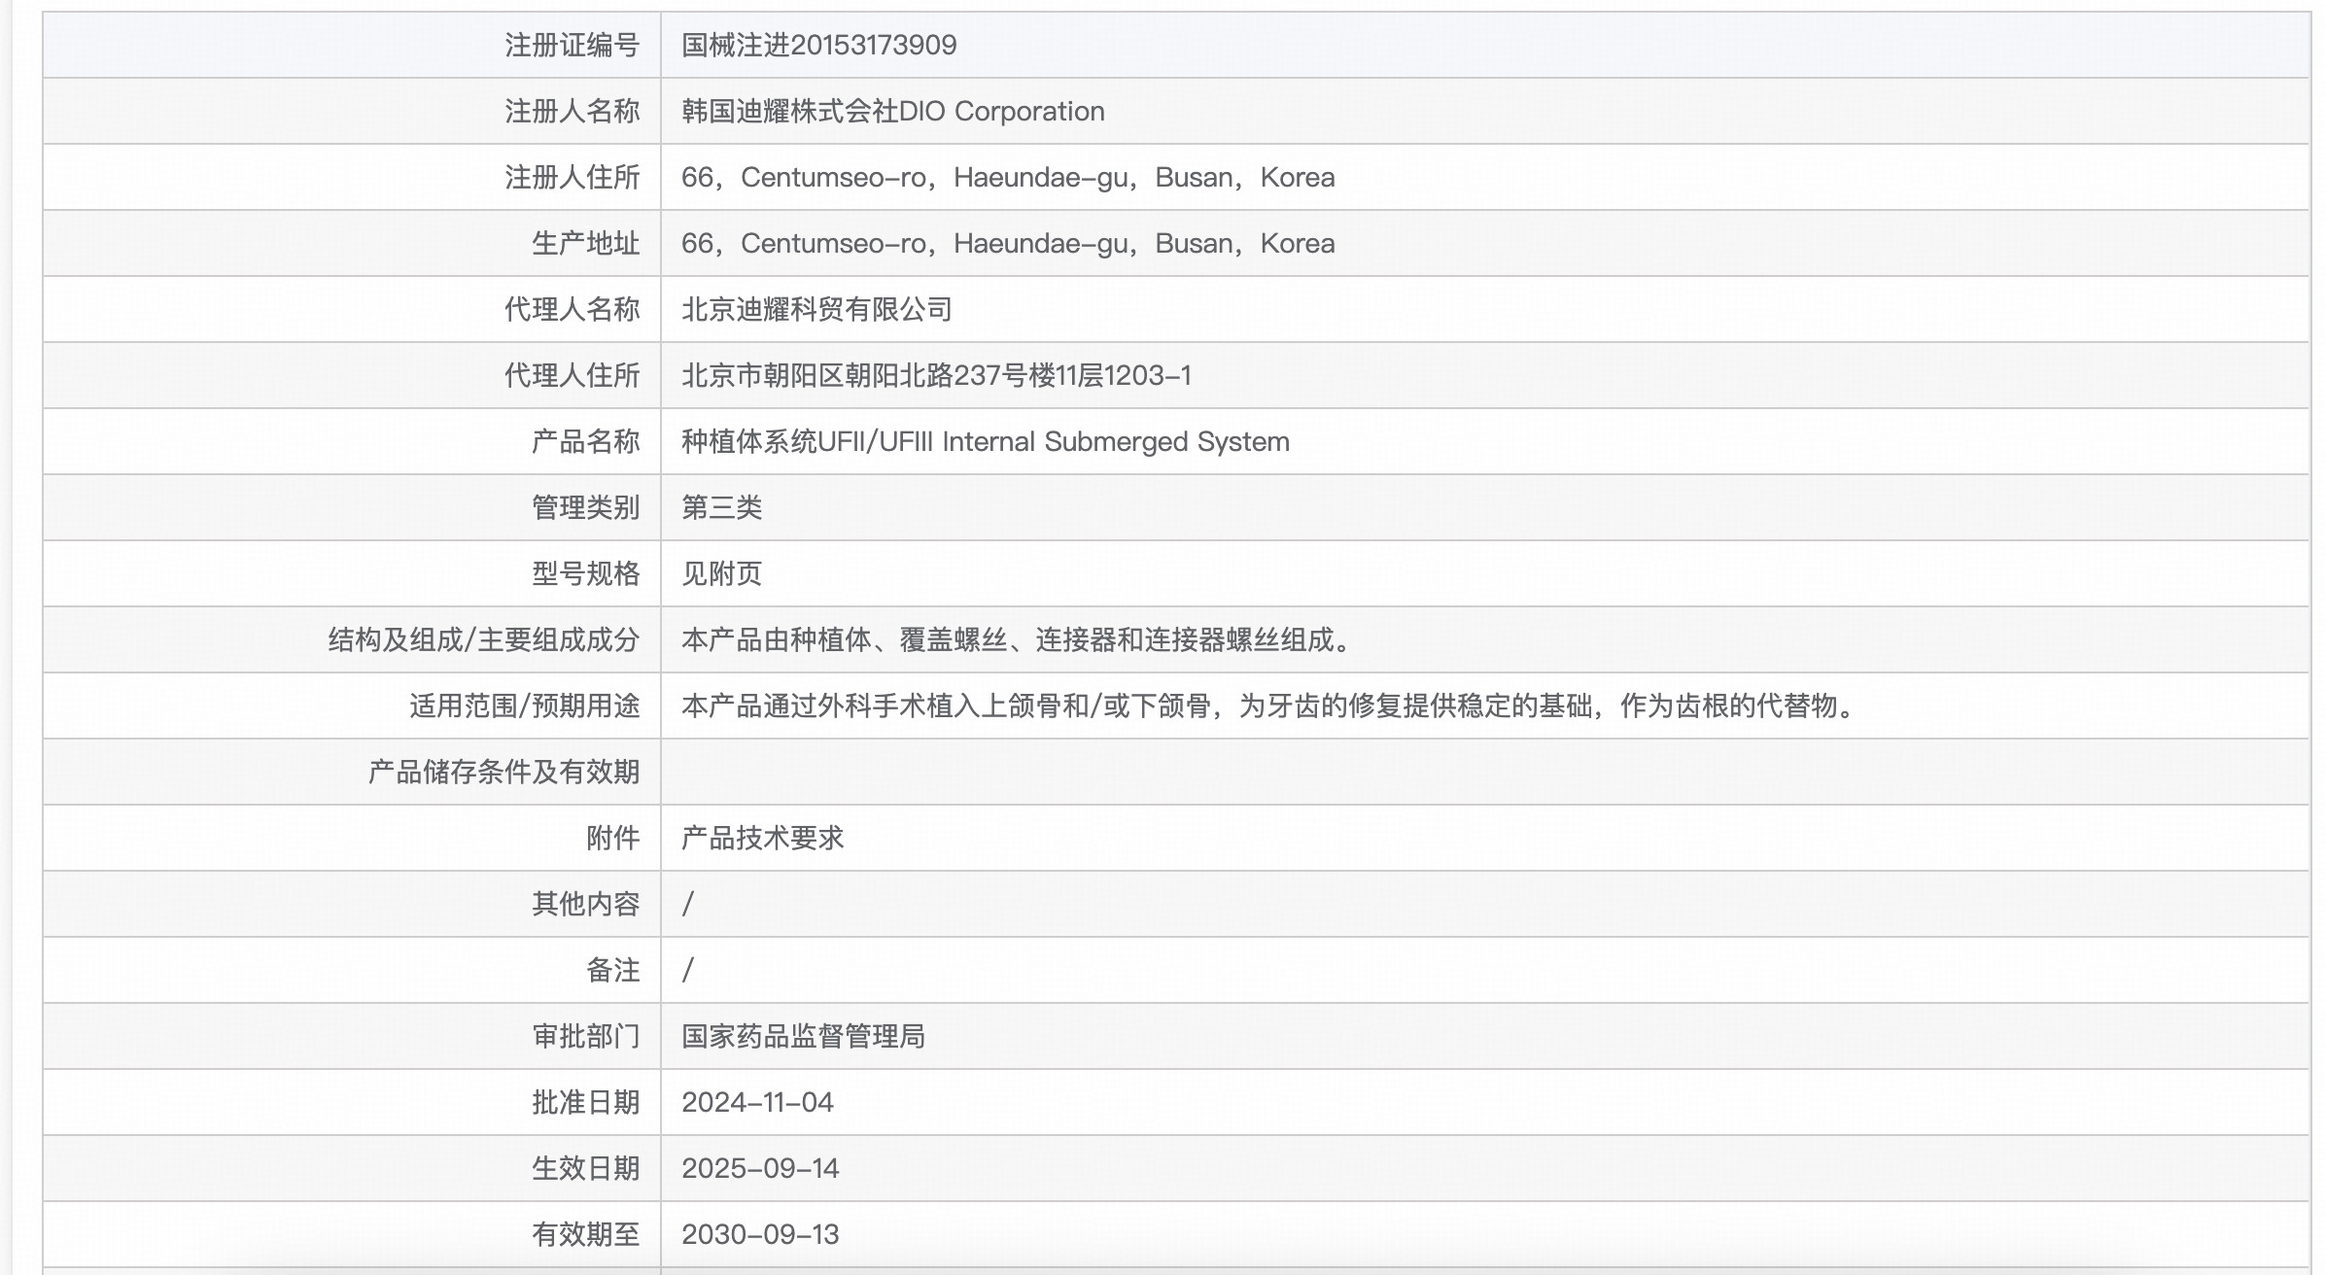Click the effective date 2025-09-14
2325x1275 pixels.
[759, 1168]
